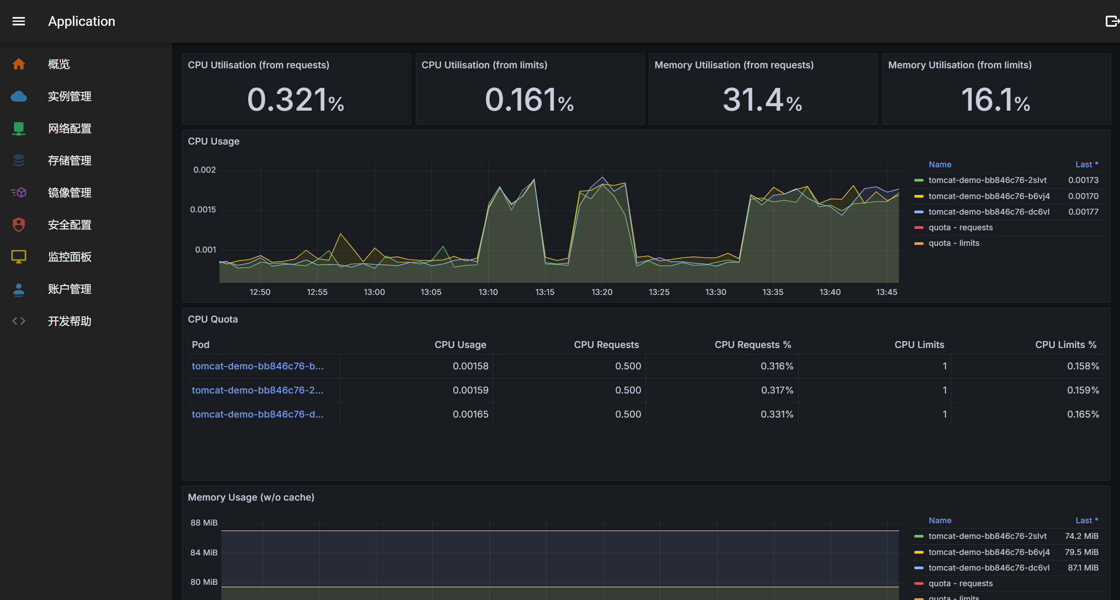The height and width of the screenshot is (600, 1120).
Task: Click the code brackets icon for 开发帮助
Action: 19,321
